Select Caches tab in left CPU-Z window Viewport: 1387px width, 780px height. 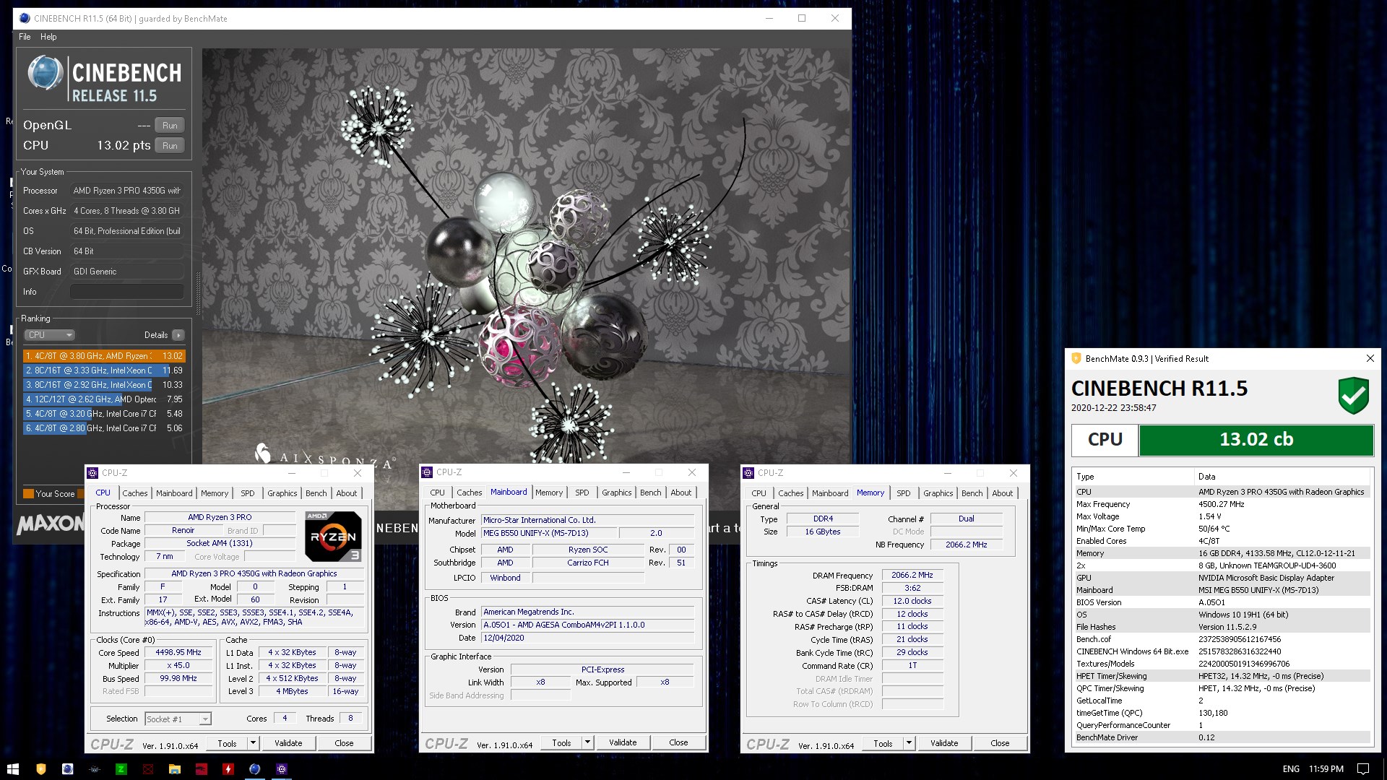[135, 493]
